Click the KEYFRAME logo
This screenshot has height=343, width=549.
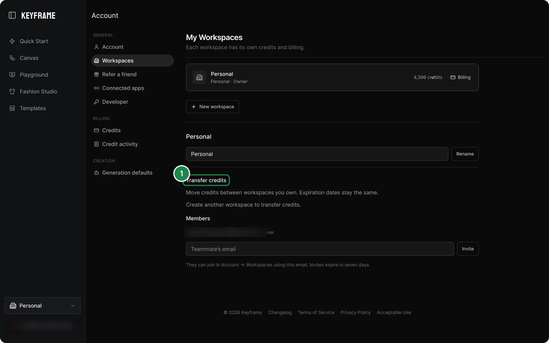click(x=39, y=16)
